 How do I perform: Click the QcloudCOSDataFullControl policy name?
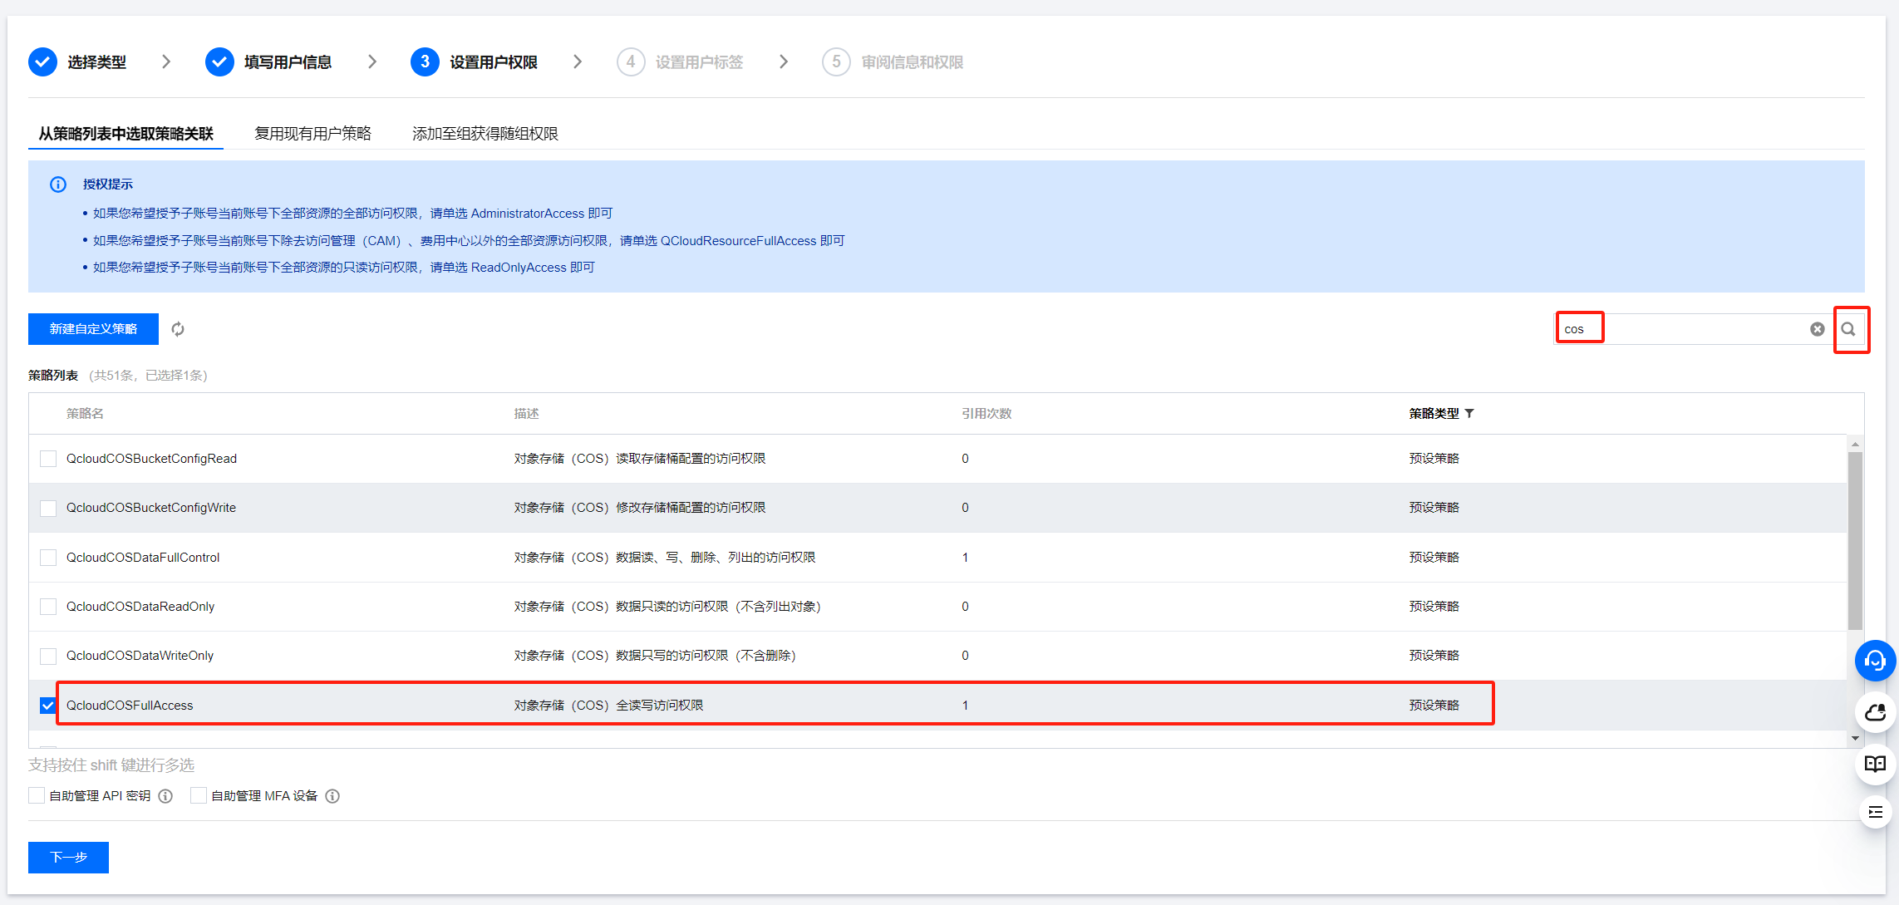(143, 558)
